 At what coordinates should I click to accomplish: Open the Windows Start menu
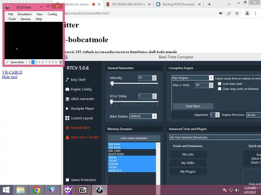point(6,190)
